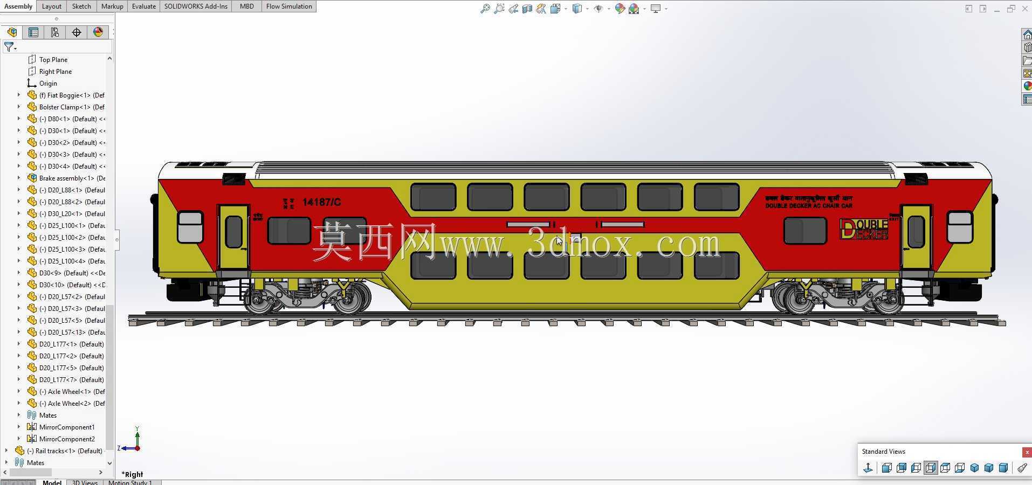The height and width of the screenshot is (485, 1032).
Task: Return to the Previous View
Action: click(x=513, y=9)
